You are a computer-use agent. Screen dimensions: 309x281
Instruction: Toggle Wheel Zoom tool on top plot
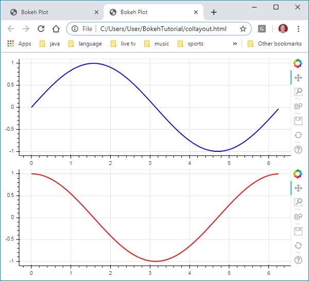(x=298, y=107)
